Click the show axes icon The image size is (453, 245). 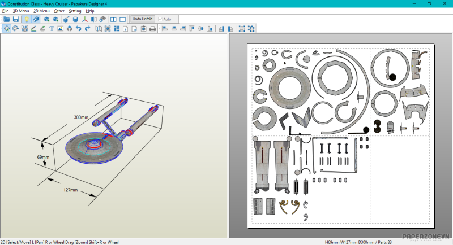(x=85, y=19)
